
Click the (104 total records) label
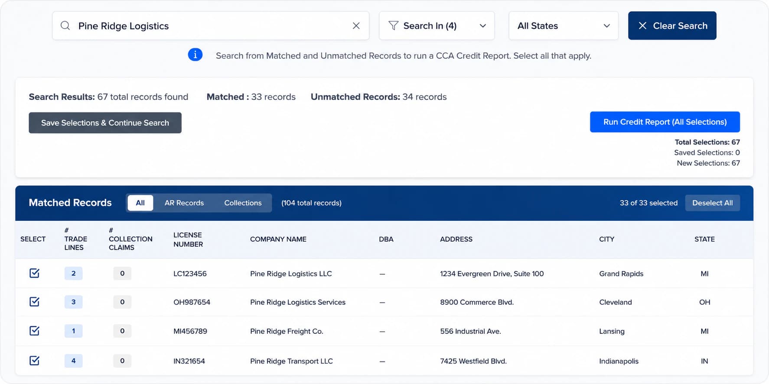click(x=311, y=203)
